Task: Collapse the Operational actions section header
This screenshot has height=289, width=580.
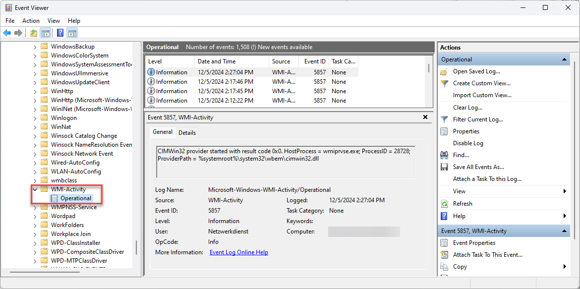Action: [x=564, y=59]
